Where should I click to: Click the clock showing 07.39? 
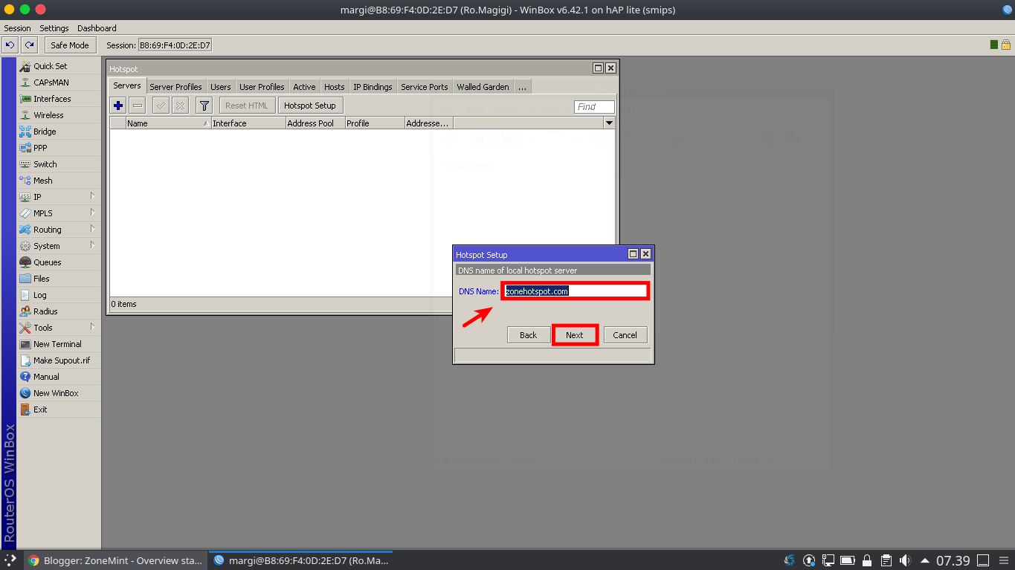tap(953, 560)
